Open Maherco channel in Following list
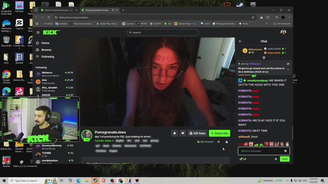Screen dimensions: 328x184 click(55, 74)
